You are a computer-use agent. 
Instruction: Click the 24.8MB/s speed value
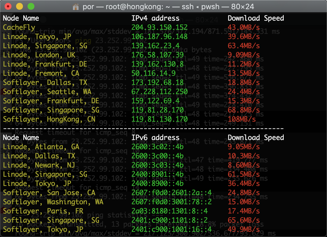tap(244, 193)
